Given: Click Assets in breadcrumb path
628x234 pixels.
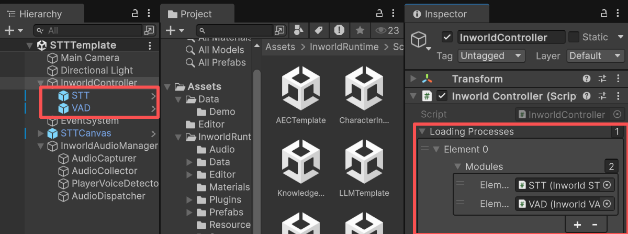Looking at the screenshot, I should click(280, 47).
